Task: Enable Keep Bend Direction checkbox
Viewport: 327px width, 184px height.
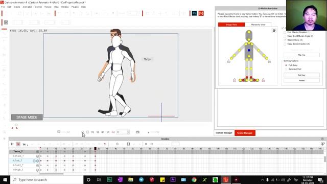Action: tap(285, 44)
